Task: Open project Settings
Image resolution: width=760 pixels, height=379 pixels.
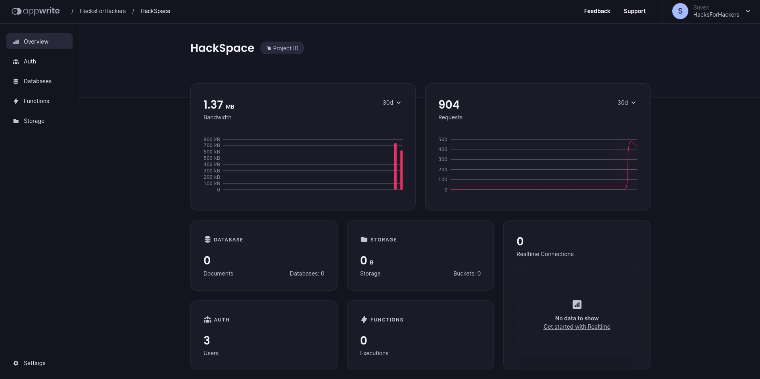Action: click(39, 363)
